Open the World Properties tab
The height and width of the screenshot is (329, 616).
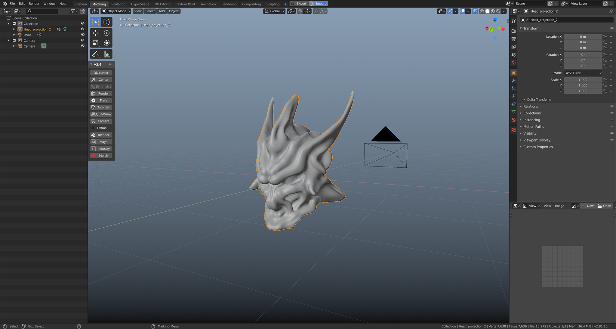[x=514, y=62]
